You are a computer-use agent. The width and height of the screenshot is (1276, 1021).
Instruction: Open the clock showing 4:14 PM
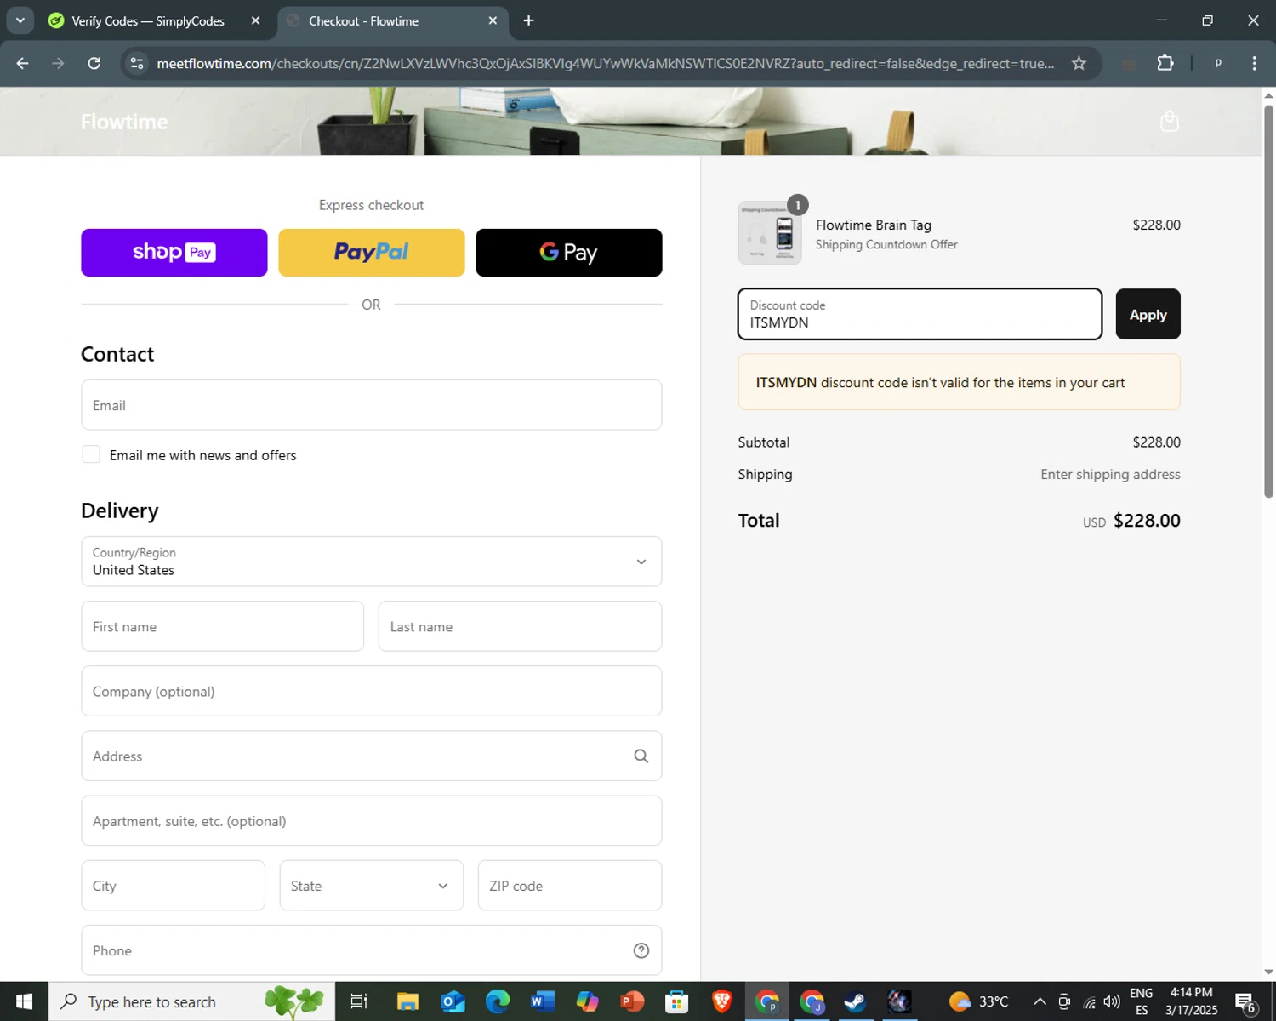(x=1191, y=1001)
